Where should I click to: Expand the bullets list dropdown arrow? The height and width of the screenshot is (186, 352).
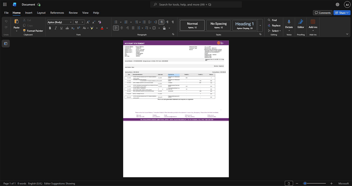[x=121, y=22]
